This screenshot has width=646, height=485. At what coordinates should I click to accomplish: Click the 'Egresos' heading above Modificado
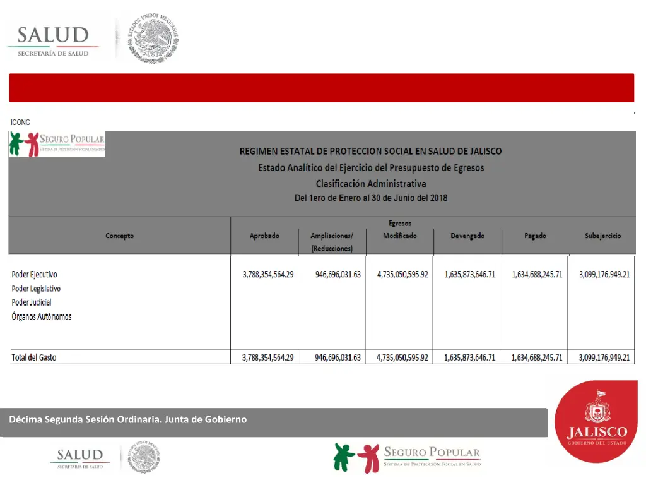click(x=399, y=223)
